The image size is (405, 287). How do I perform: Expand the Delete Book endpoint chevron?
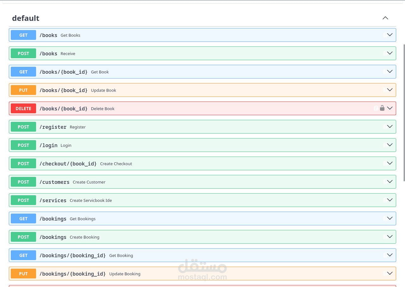click(x=390, y=108)
